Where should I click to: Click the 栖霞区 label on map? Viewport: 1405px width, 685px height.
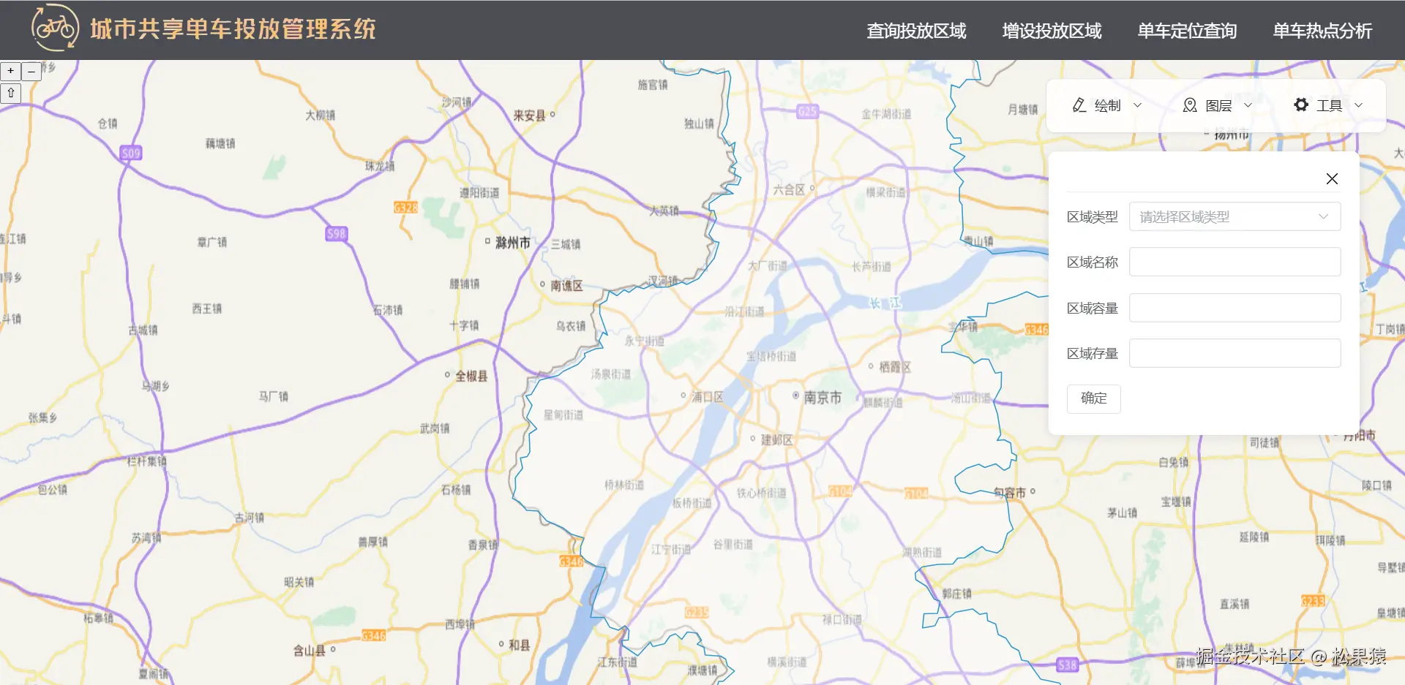click(x=895, y=366)
